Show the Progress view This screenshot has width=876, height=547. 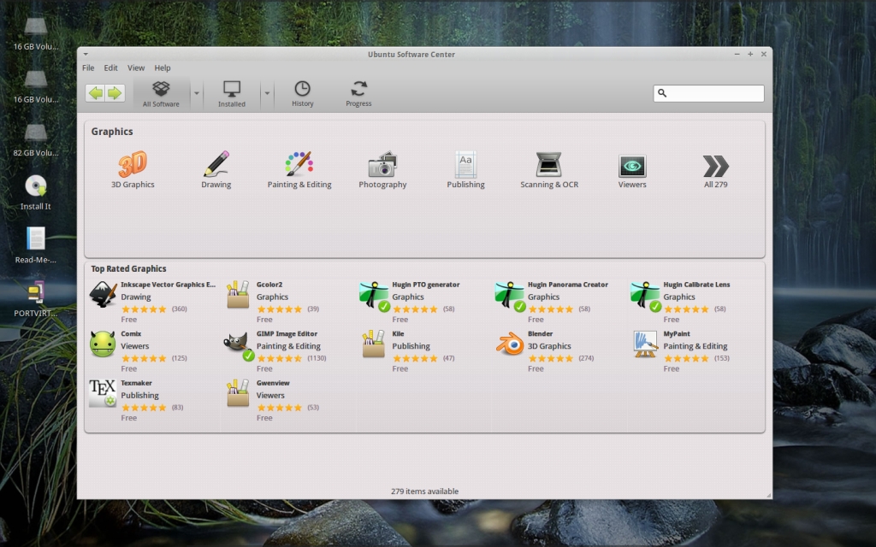click(358, 93)
